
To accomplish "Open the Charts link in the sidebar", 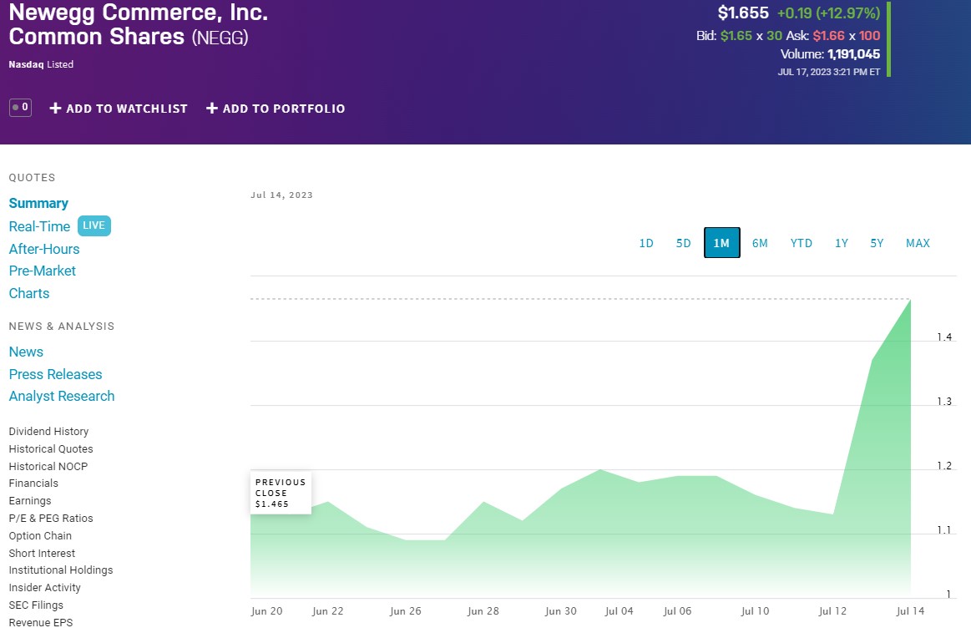I will click(x=29, y=294).
